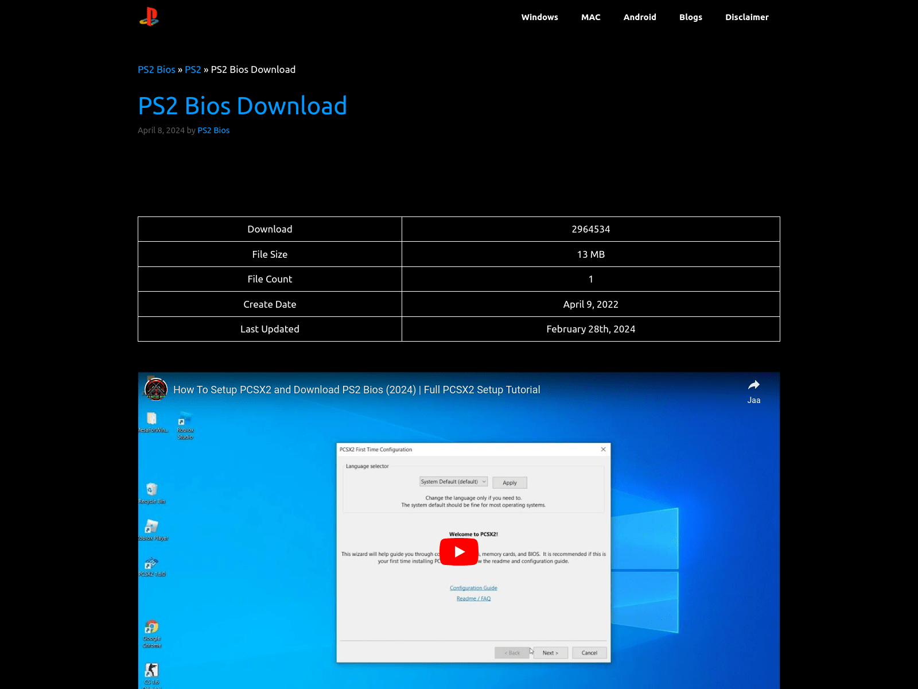Image resolution: width=918 pixels, height=689 pixels.
Task: Select the February 28th, 2024 cell
Action: pyautogui.click(x=591, y=329)
